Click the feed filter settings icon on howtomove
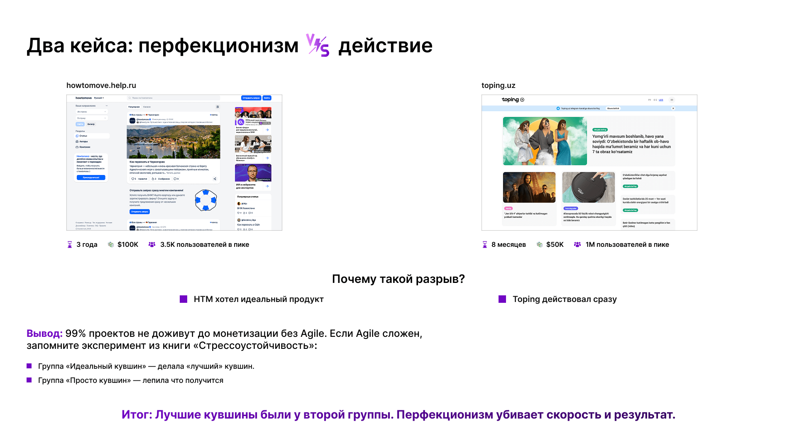797x448 pixels. point(218,107)
